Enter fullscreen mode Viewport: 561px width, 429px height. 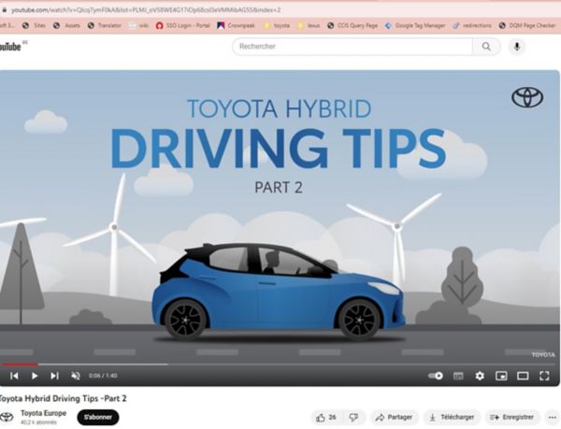pos(544,376)
